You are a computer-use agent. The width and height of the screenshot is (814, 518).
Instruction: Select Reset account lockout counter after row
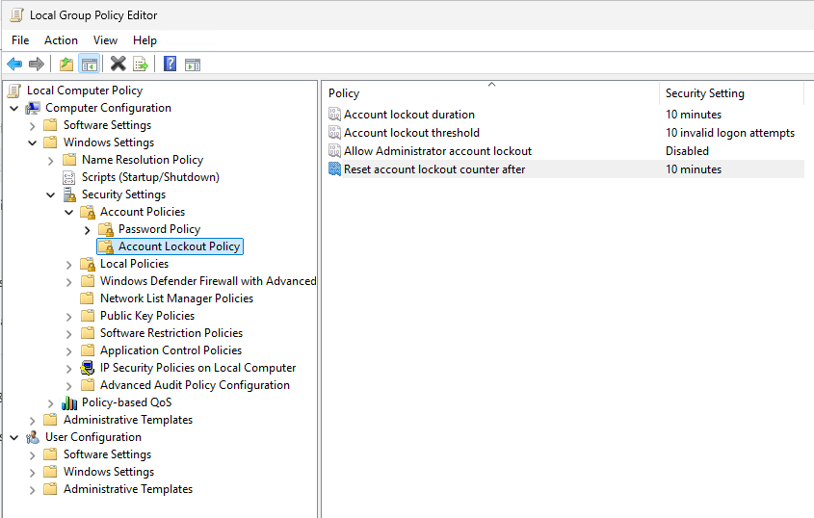click(x=565, y=169)
